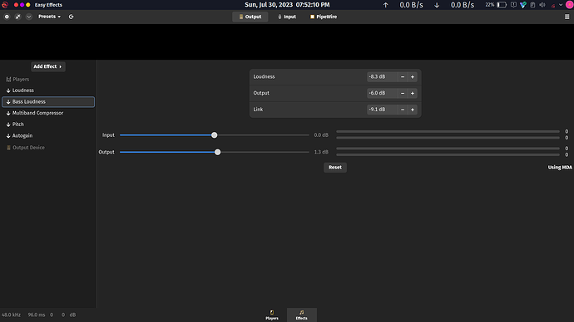
Task: Open the clipboard tray icon
Action: tap(532, 5)
